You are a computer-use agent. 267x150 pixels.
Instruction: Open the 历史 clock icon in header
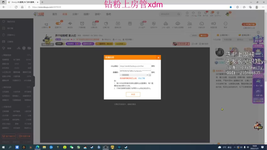tap(187, 13)
